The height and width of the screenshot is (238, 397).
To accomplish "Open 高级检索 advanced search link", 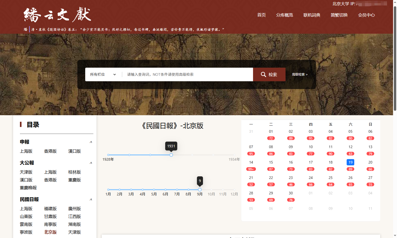I will pyautogui.click(x=300, y=74).
